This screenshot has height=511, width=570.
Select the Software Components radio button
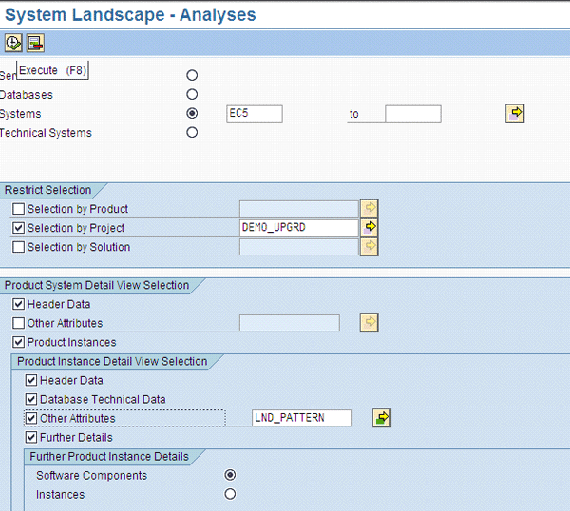coord(230,475)
